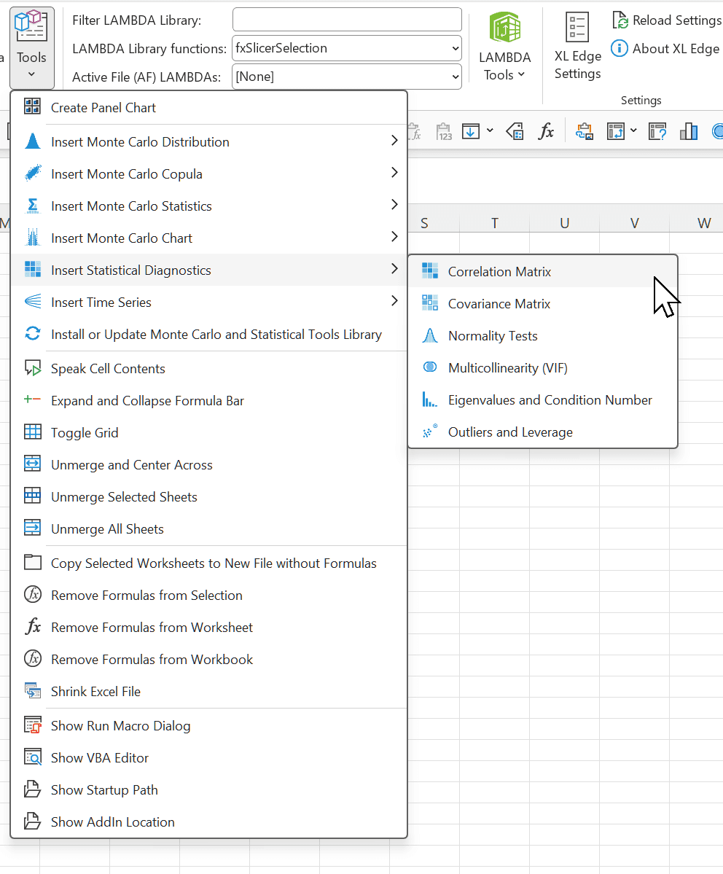Expand Insert Monte Carlo Distribution submenu arrow

(x=395, y=141)
